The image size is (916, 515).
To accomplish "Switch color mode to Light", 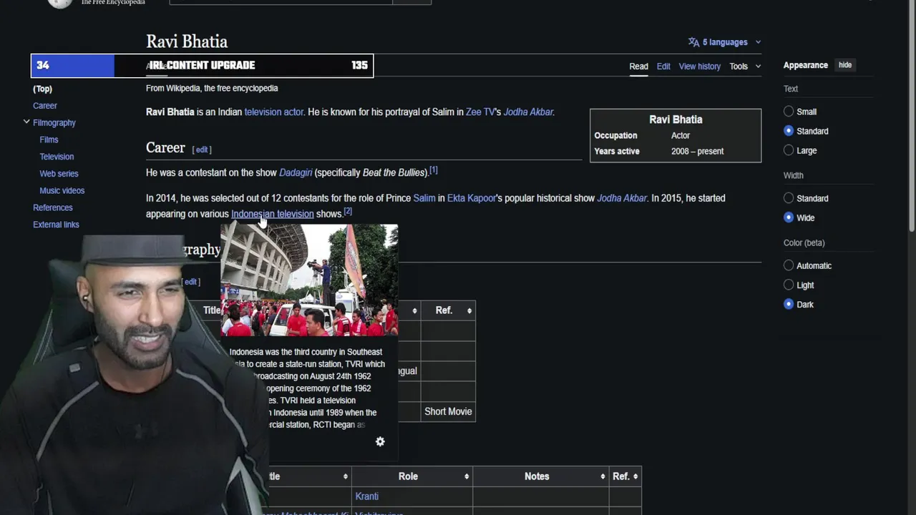I will click(789, 285).
